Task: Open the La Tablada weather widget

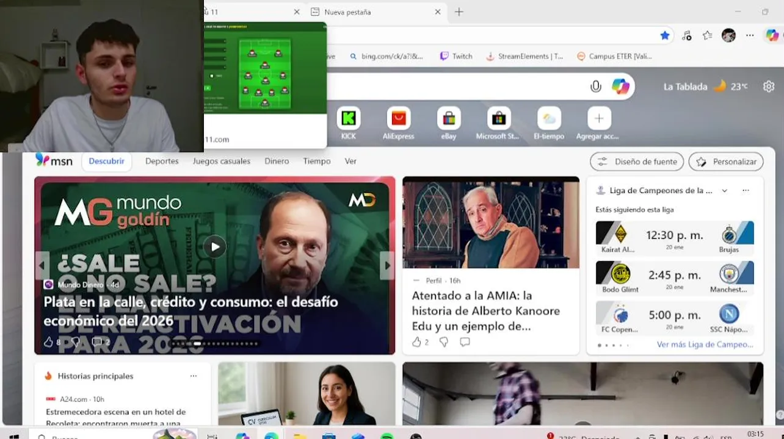Action: coord(705,87)
